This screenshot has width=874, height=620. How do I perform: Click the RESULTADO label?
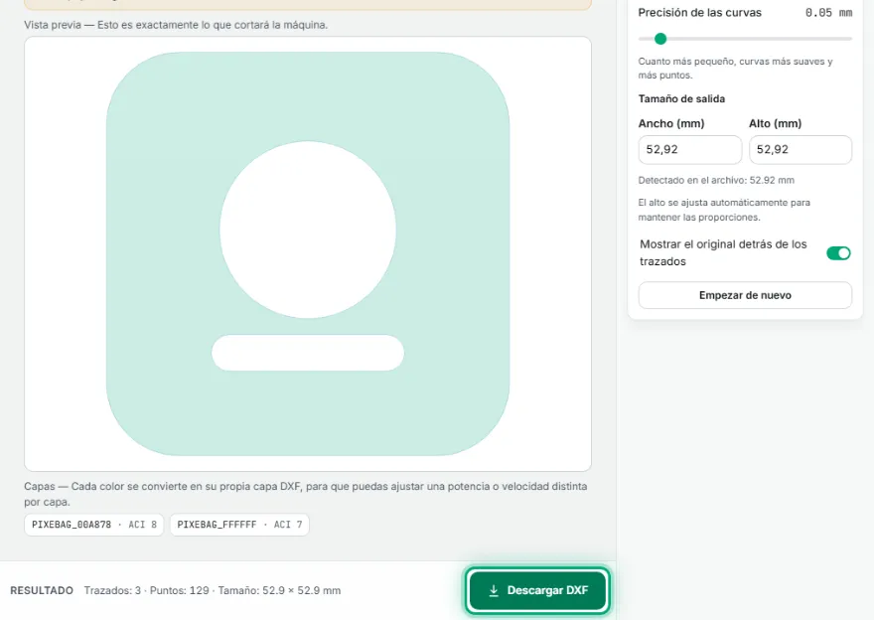click(42, 590)
